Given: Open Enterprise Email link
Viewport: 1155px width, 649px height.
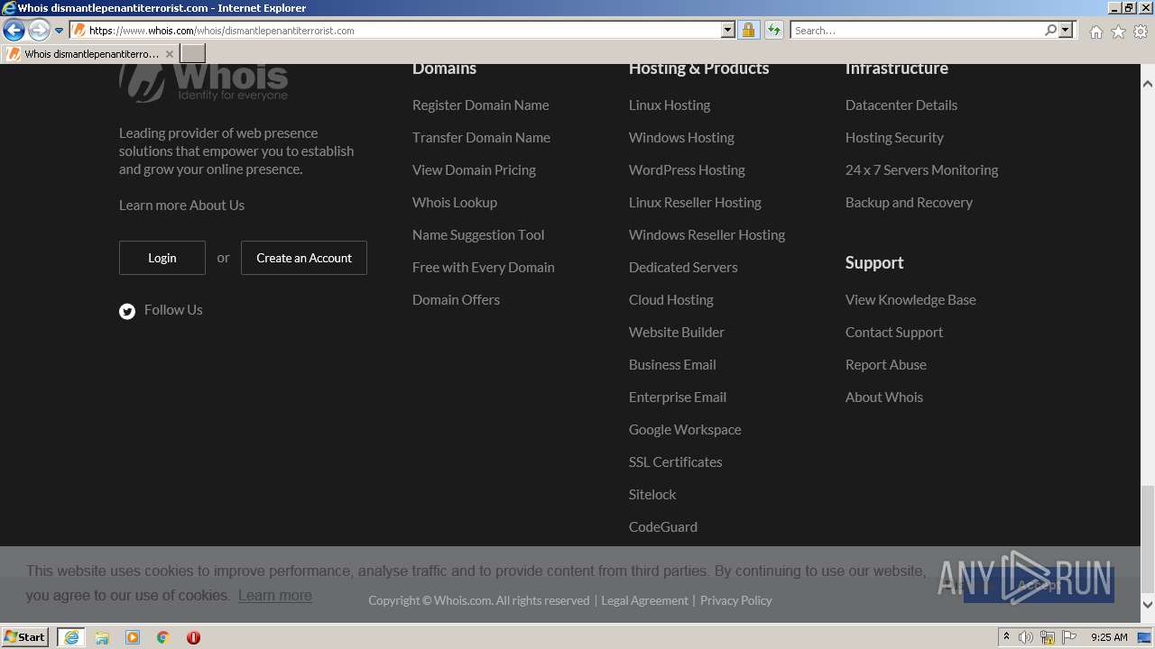Looking at the screenshot, I should (x=678, y=398).
